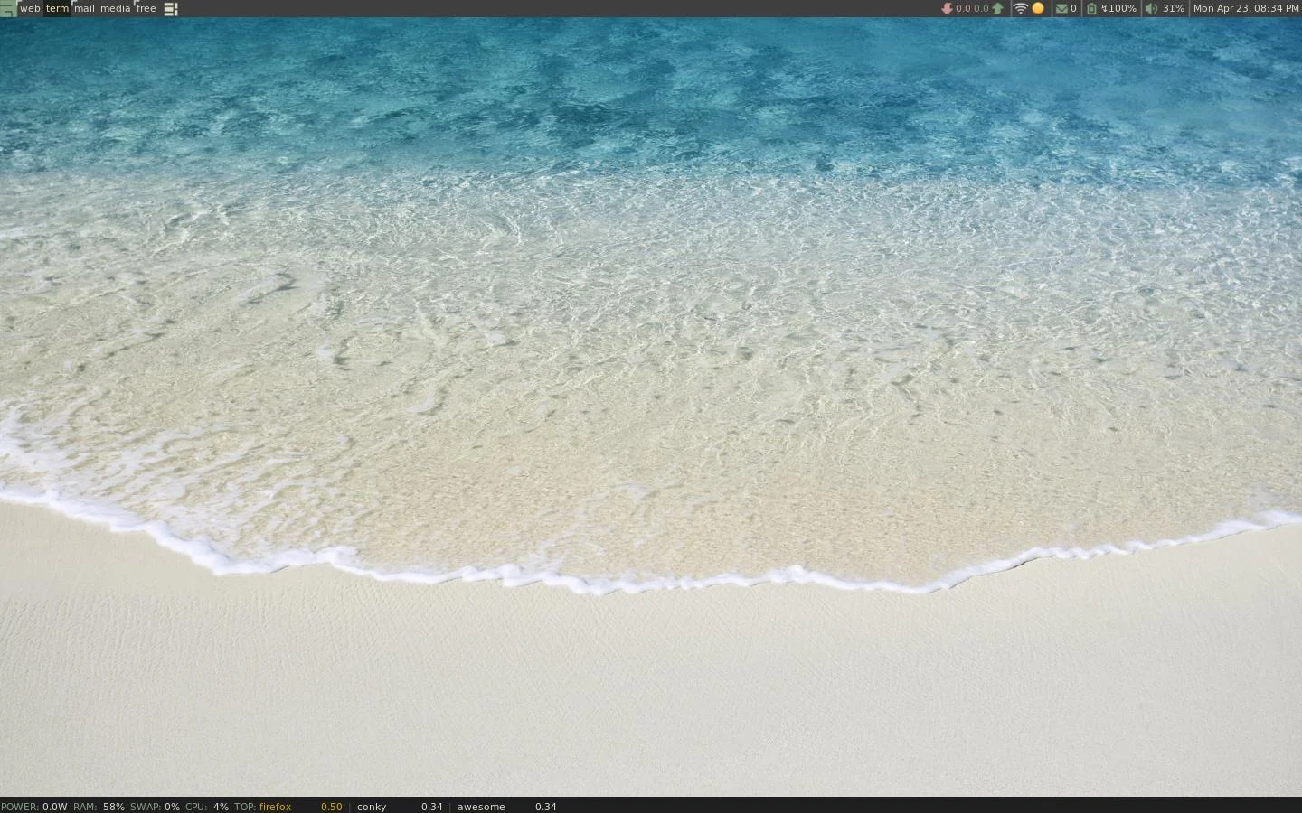
Task: Click the green upload arrow icon
Action: (x=997, y=9)
